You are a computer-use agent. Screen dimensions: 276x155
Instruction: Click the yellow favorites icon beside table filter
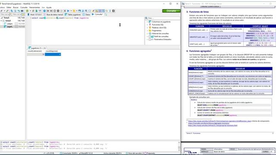pyautogui.click(x=23, y=14)
